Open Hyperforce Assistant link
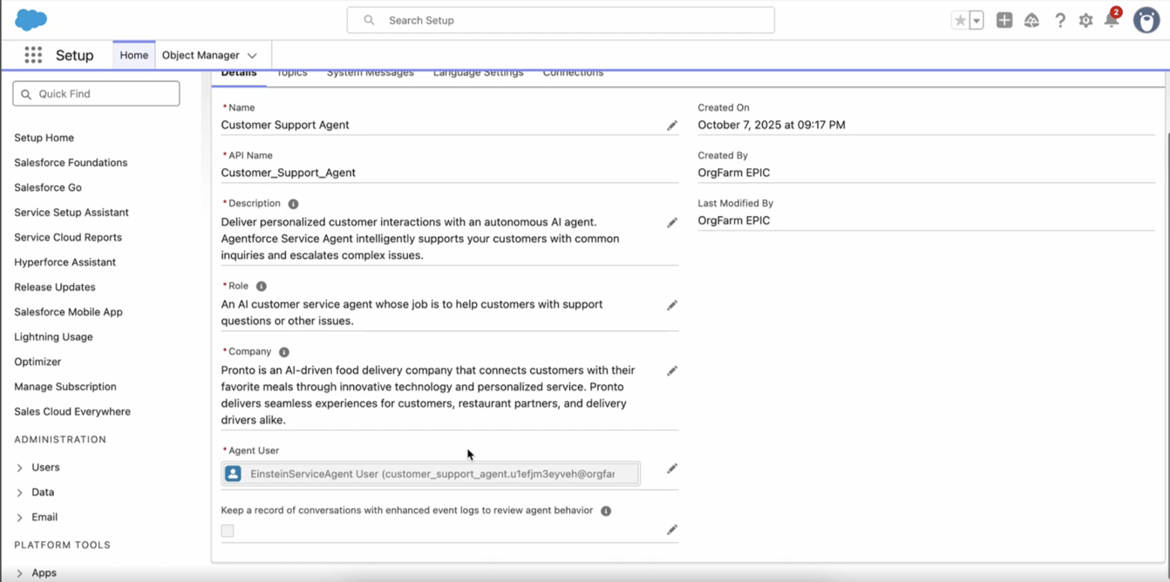Image resolution: width=1170 pixels, height=582 pixels. pos(65,262)
